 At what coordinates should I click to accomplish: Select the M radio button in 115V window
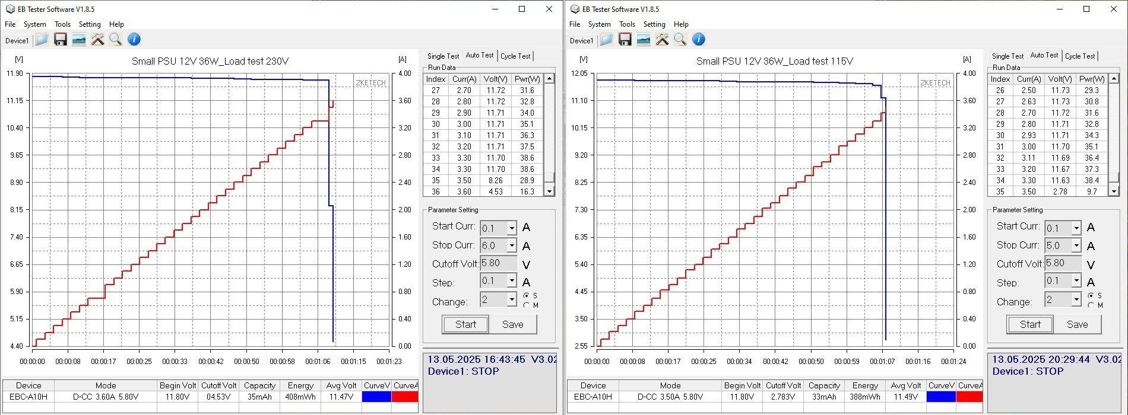coord(1091,305)
